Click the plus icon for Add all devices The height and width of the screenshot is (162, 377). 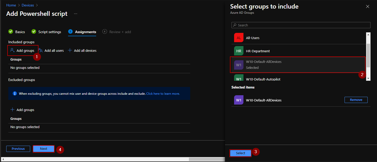(x=70, y=50)
